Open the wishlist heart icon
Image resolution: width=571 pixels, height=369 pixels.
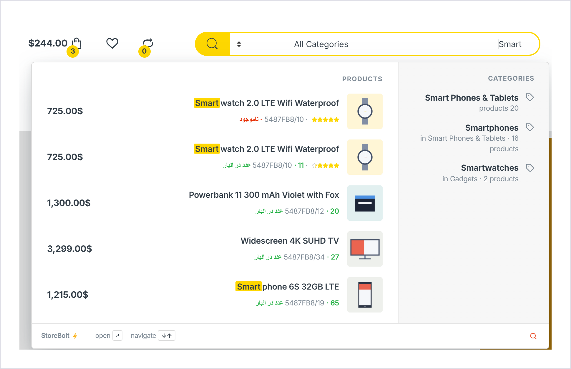coord(112,43)
